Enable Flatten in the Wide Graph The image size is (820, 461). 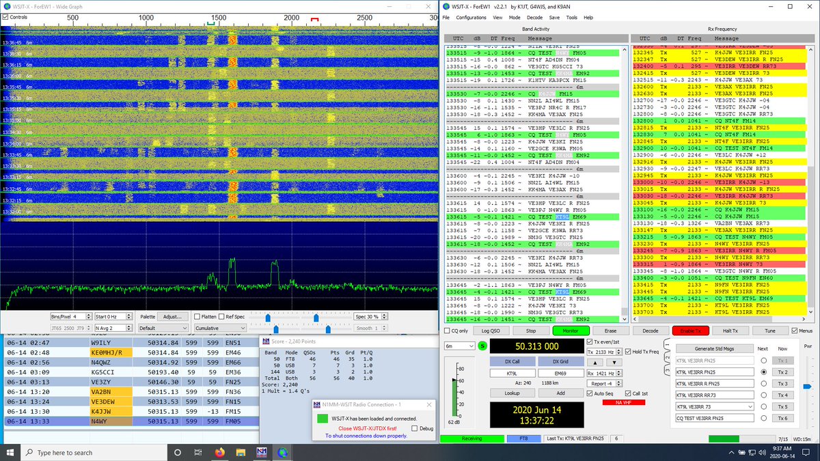[197, 317]
